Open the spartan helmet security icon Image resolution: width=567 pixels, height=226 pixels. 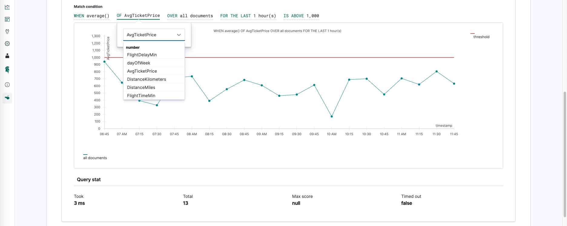pyautogui.click(x=7, y=70)
